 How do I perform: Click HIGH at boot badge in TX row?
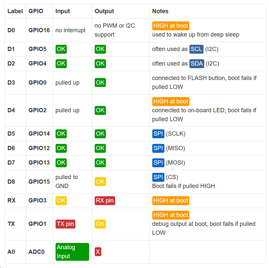pos(171,215)
